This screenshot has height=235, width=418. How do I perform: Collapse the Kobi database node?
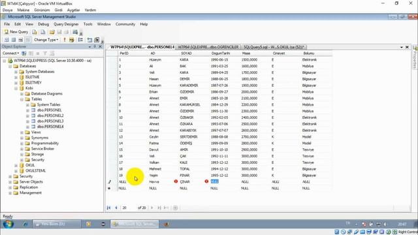click(x=16, y=88)
